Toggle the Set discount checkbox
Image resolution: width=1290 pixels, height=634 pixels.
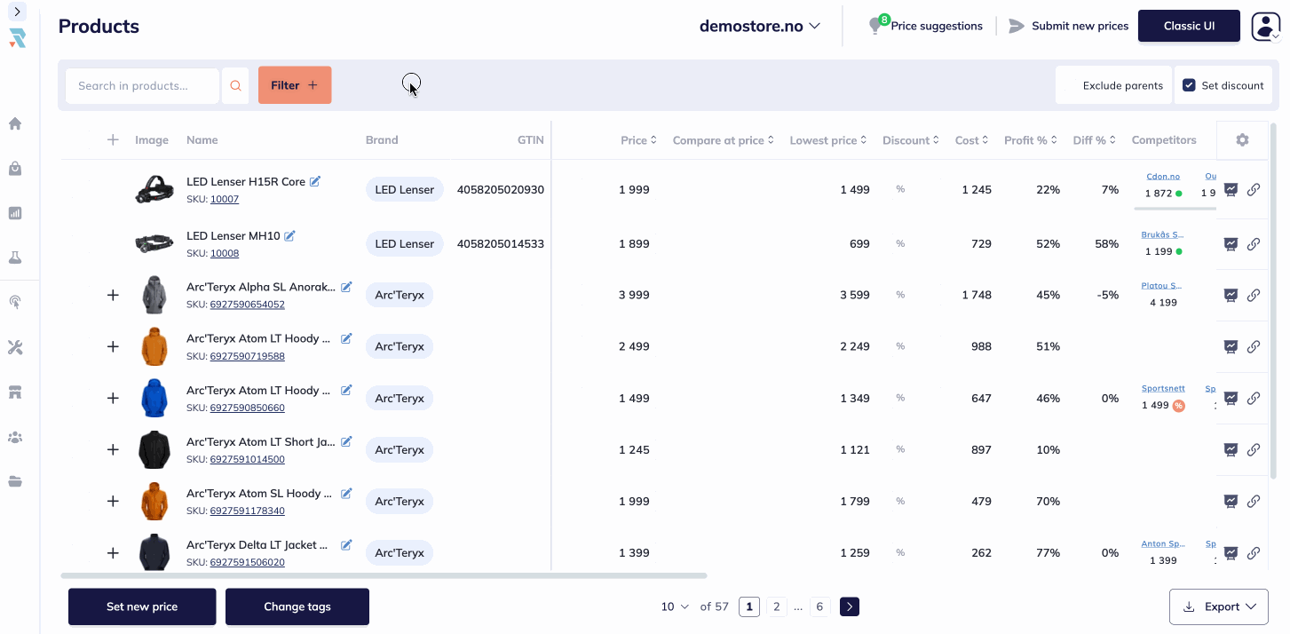tap(1189, 85)
